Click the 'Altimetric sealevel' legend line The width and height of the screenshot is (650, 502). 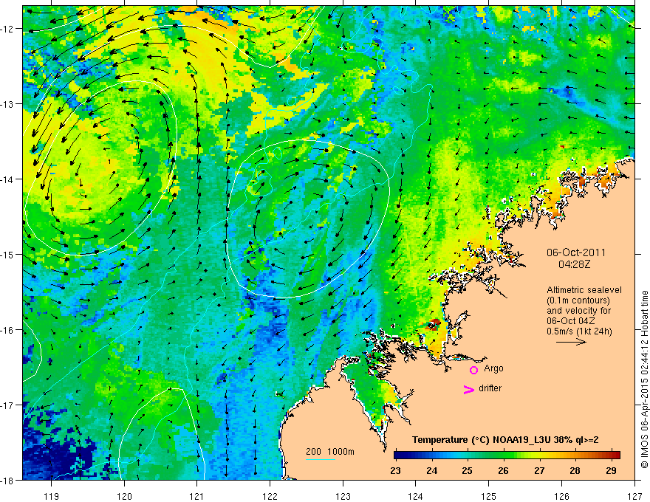(584, 290)
